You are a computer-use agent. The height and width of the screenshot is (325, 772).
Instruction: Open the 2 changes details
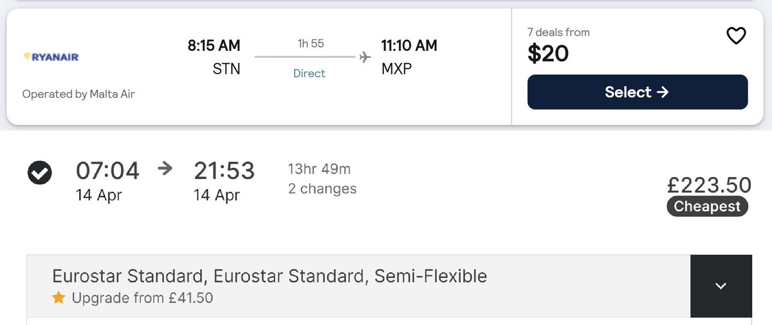(322, 189)
